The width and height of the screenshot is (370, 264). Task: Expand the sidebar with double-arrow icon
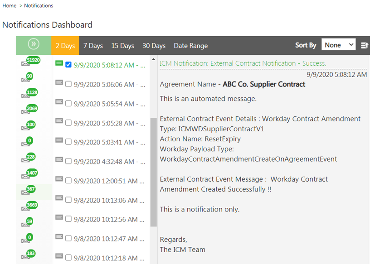[34, 44]
